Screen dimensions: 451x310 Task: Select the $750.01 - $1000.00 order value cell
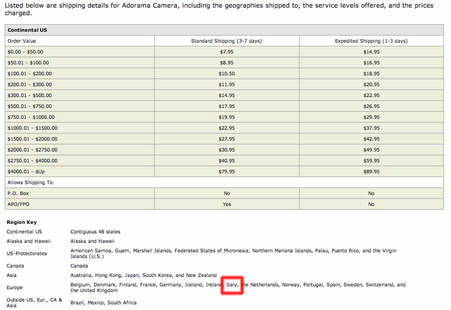31,117
